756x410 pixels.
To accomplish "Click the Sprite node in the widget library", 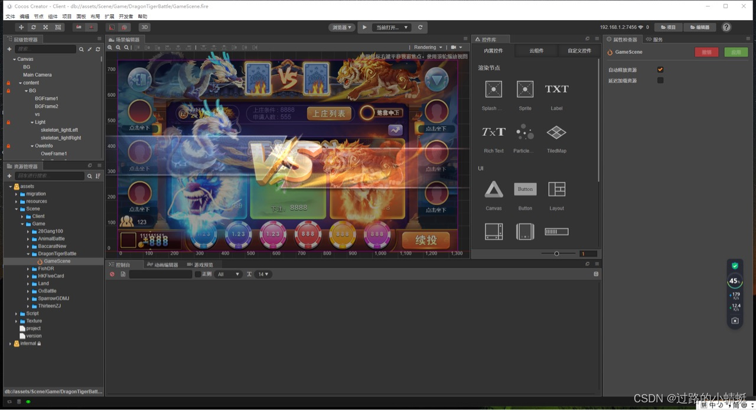I will pyautogui.click(x=525, y=89).
